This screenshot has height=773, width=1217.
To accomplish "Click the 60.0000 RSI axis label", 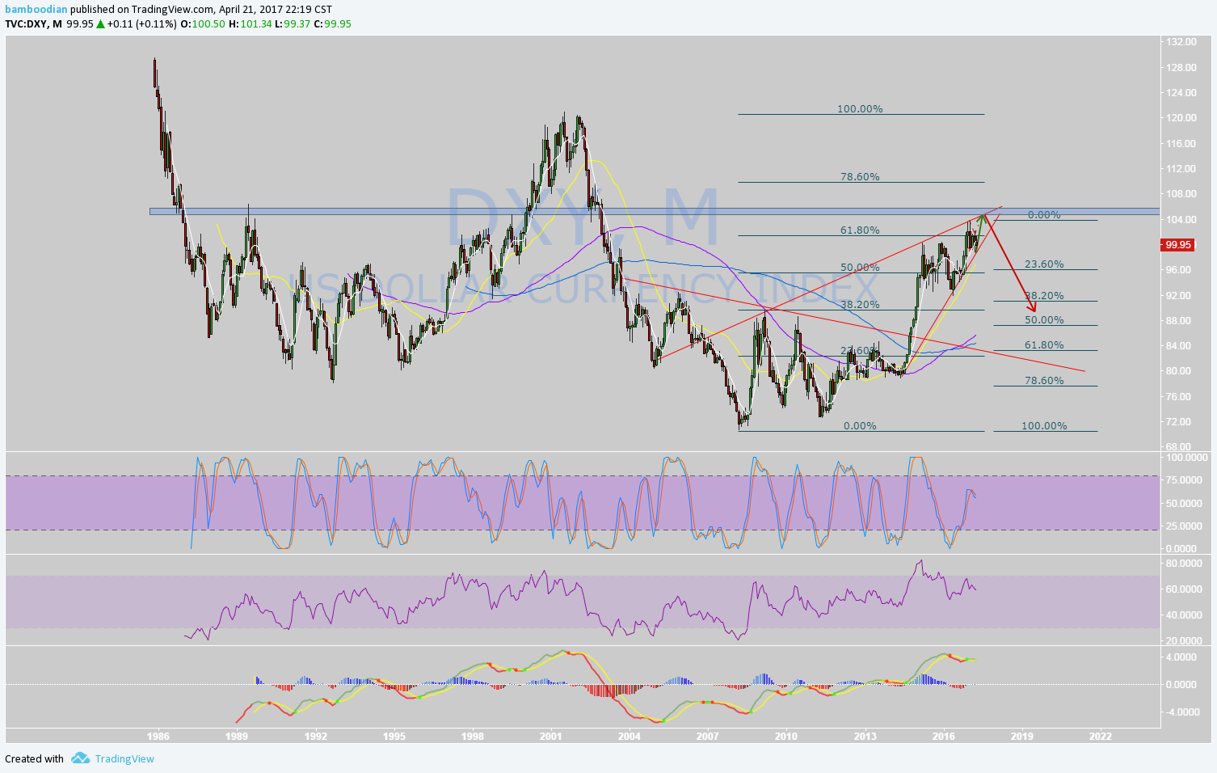I will coord(1184,589).
